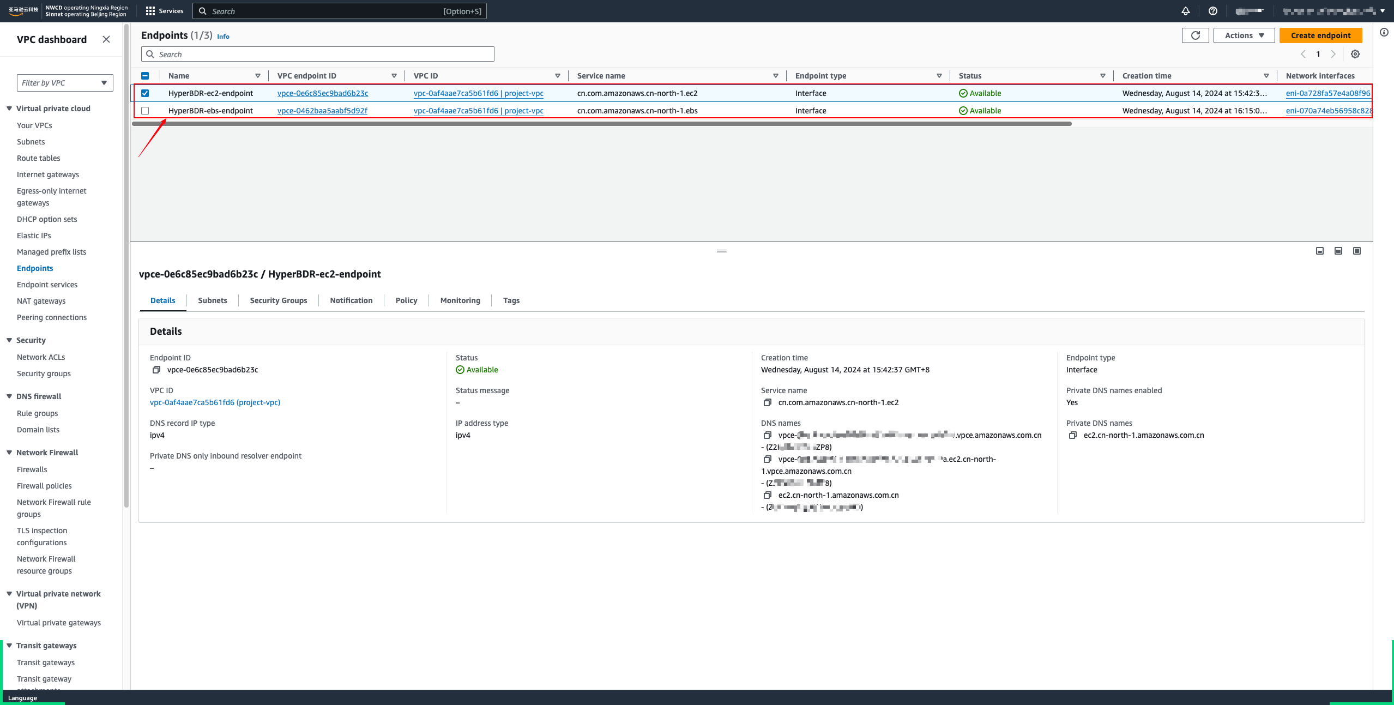The width and height of the screenshot is (1394, 705).
Task: Open the vpce-0462baa5aabf5d92f endpoint link
Action: coord(322,111)
